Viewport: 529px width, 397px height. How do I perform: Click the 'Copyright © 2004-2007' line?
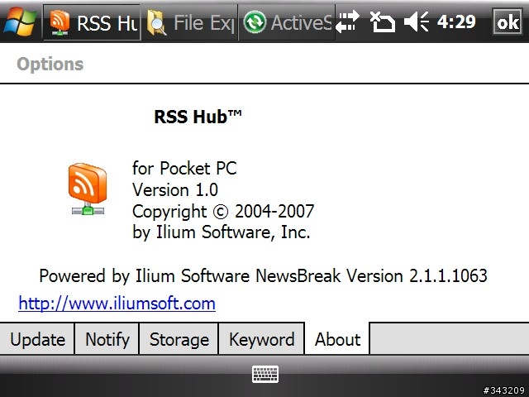pyautogui.click(x=223, y=212)
